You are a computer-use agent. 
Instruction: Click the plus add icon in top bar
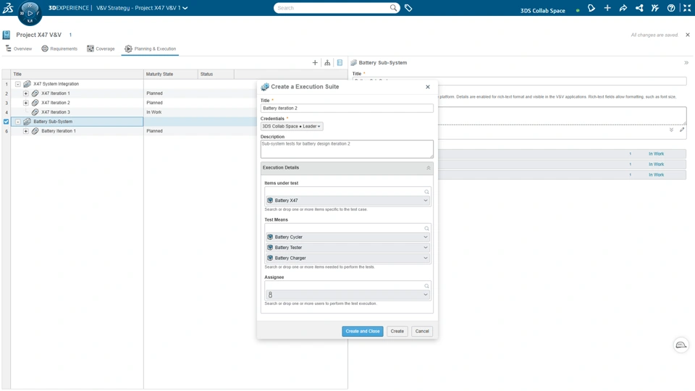[x=607, y=8]
